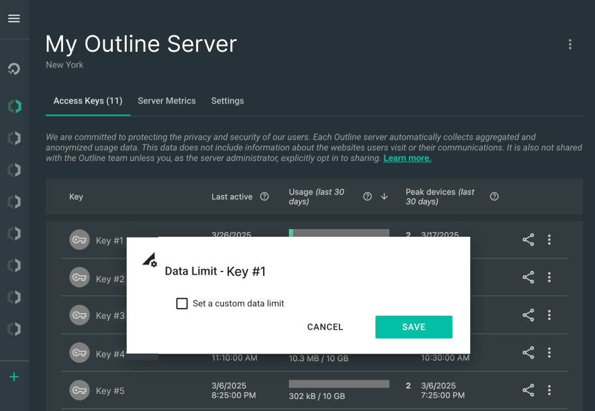This screenshot has height=411, width=595.
Task: Open the options menu for Key #5
Action: (x=549, y=390)
